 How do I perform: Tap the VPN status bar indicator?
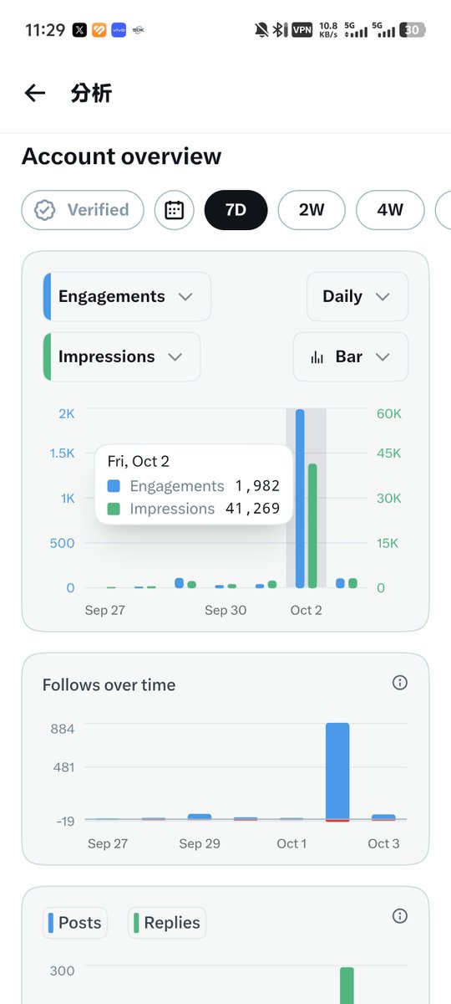click(x=302, y=30)
